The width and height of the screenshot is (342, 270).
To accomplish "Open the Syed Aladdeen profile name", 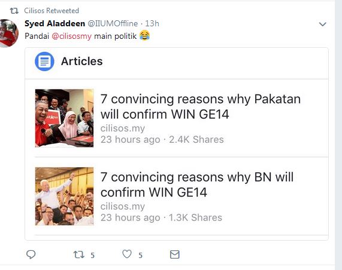I will tap(55, 23).
